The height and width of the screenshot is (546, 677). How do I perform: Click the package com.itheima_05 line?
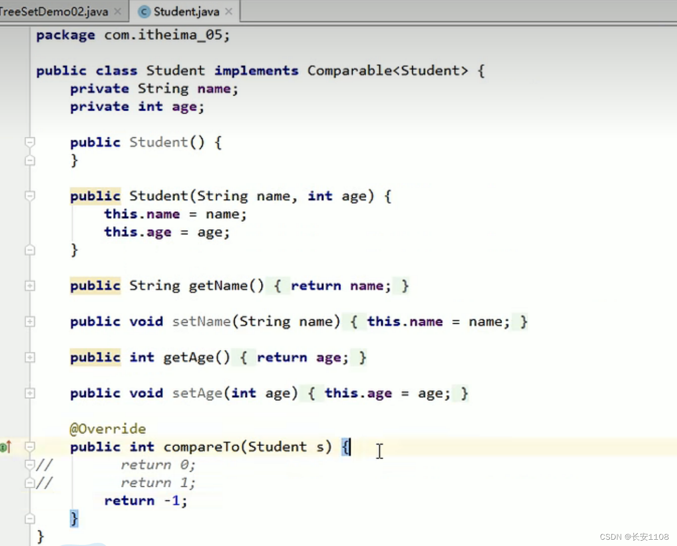133,35
